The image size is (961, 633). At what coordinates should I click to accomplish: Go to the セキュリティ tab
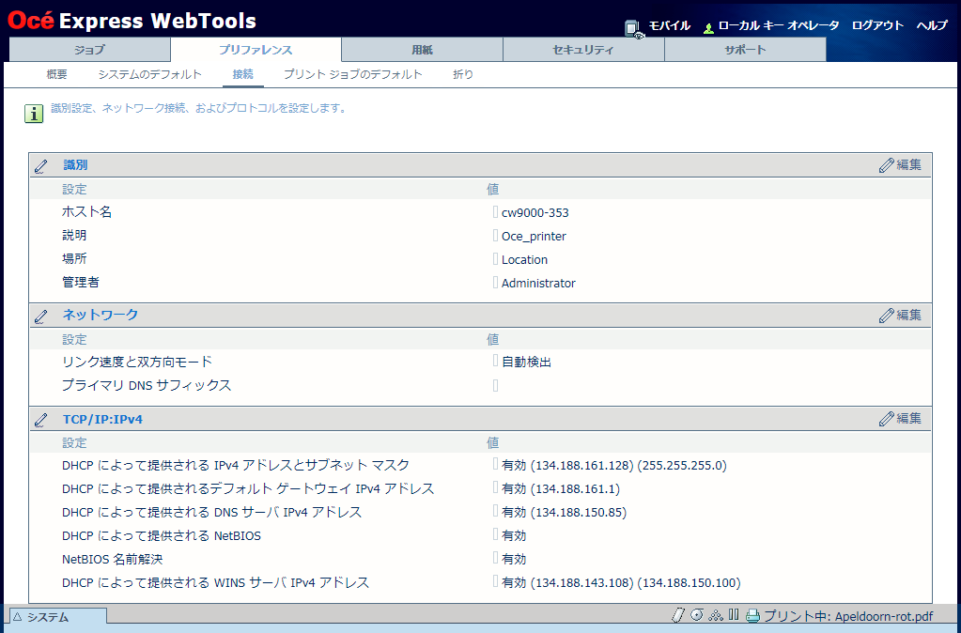point(583,50)
